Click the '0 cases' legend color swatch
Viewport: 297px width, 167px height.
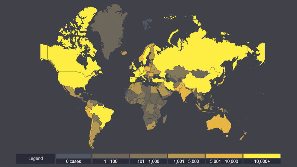(x=73, y=156)
